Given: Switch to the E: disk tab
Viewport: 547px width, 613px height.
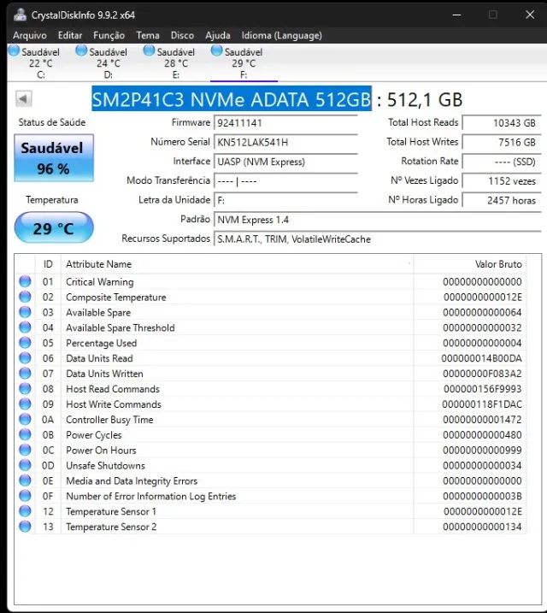Looking at the screenshot, I should [x=176, y=63].
